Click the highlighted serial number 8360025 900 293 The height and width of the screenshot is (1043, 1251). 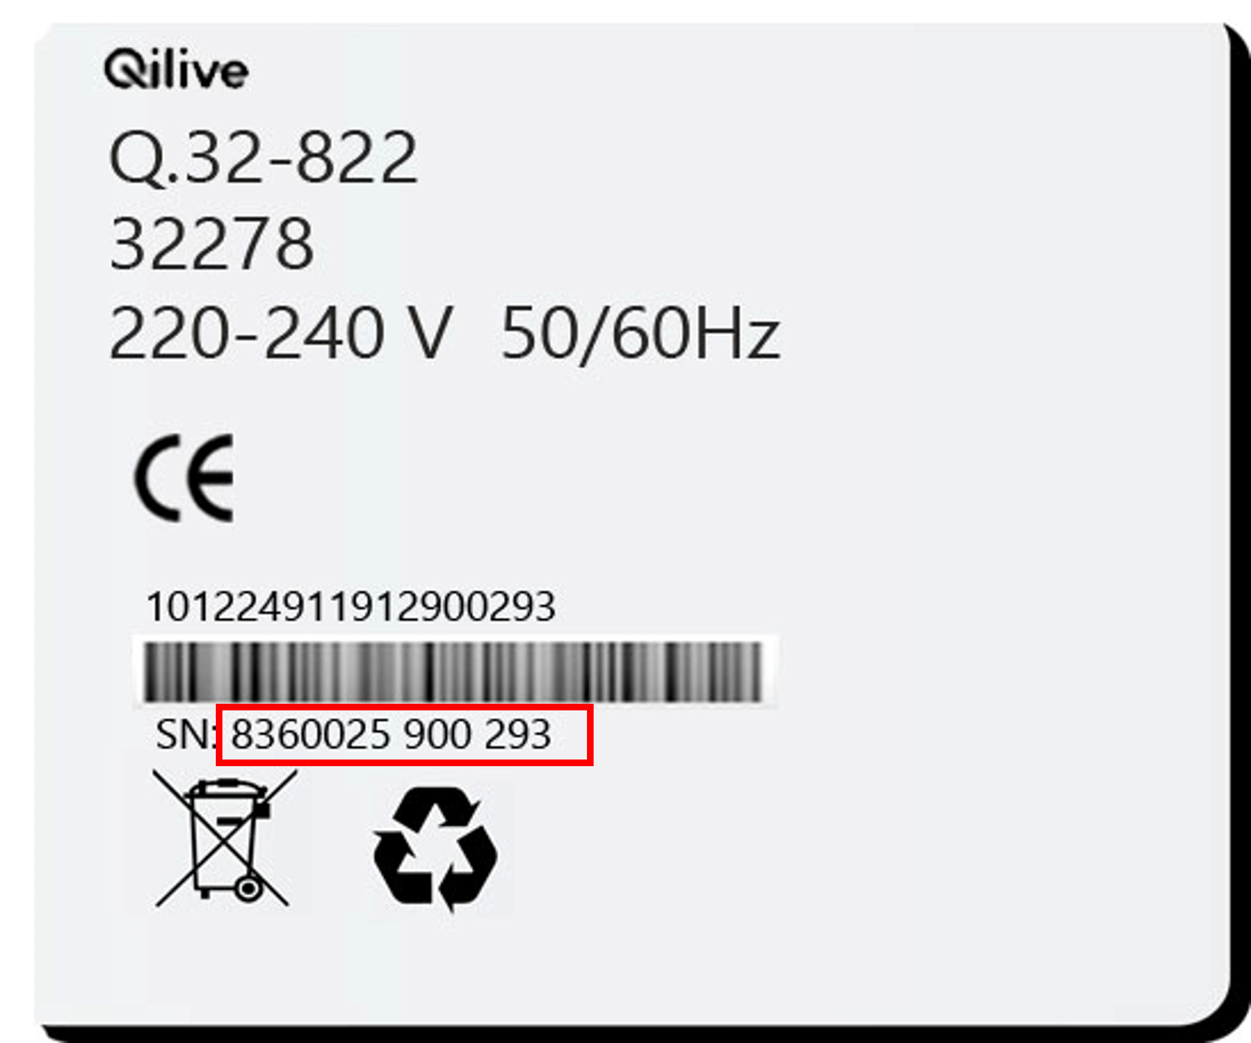[x=391, y=734]
